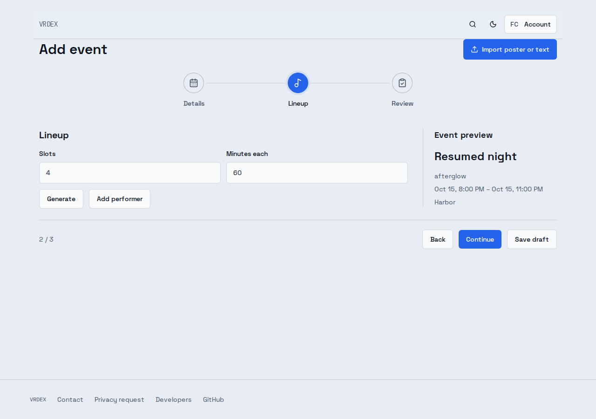Go back to the previous step
Image resolution: width=596 pixels, height=419 pixels.
(438, 239)
